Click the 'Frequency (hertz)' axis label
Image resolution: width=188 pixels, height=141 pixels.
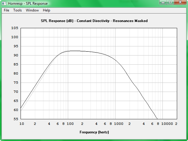94,132
